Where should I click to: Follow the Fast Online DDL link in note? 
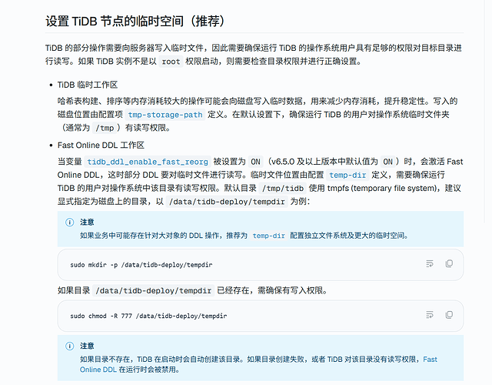click(x=258, y=364)
